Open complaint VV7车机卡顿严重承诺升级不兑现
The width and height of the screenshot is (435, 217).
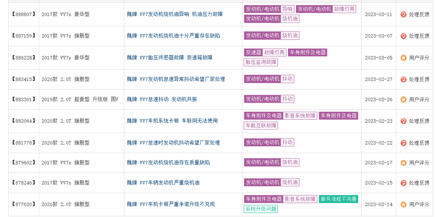click(171, 204)
